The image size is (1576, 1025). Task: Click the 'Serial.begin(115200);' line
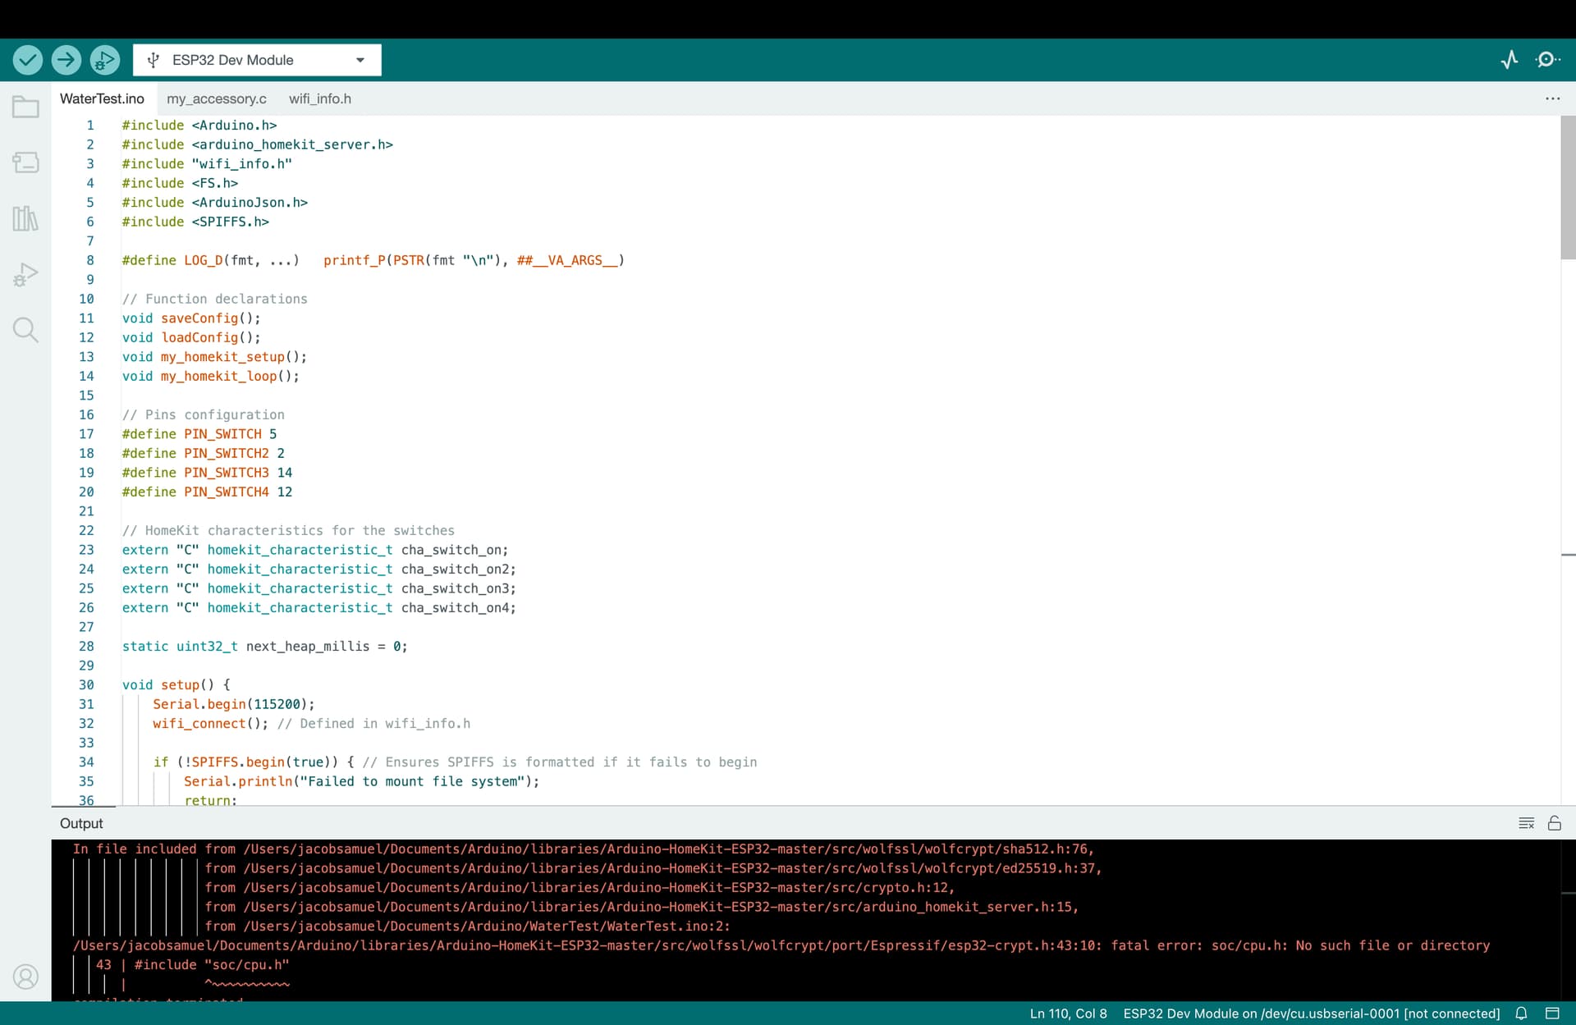pos(233,704)
